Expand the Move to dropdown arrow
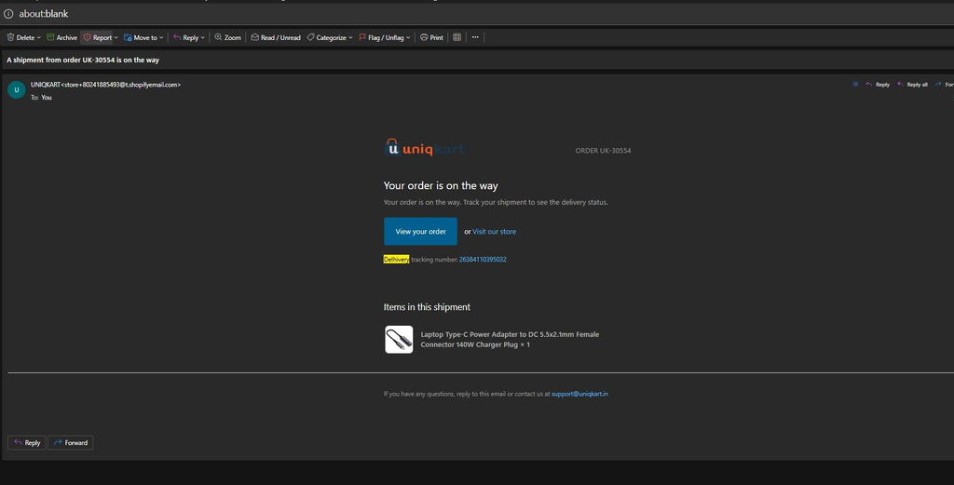The height and width of the screenshot is (485, 954). 161,37
